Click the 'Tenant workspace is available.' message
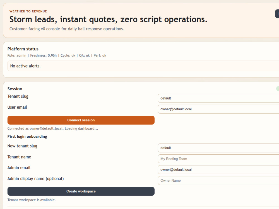Screen dimensions: 279x209 pyautogui.click(x=32, y=200)
